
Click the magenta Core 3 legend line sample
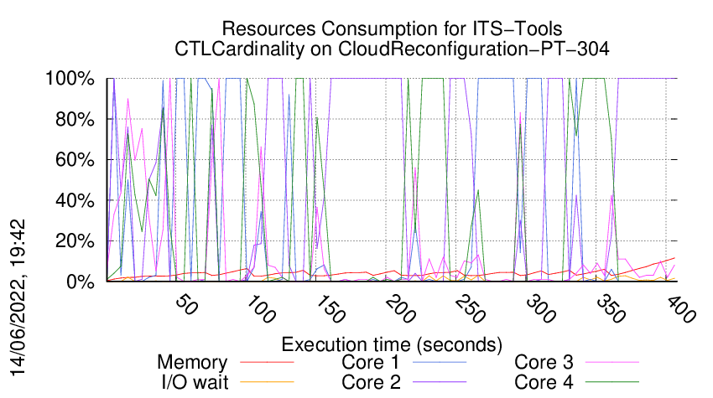[612, 362]
